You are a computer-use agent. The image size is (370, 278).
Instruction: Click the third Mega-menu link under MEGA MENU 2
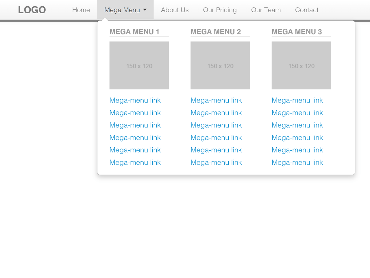[x=216, y=125]
